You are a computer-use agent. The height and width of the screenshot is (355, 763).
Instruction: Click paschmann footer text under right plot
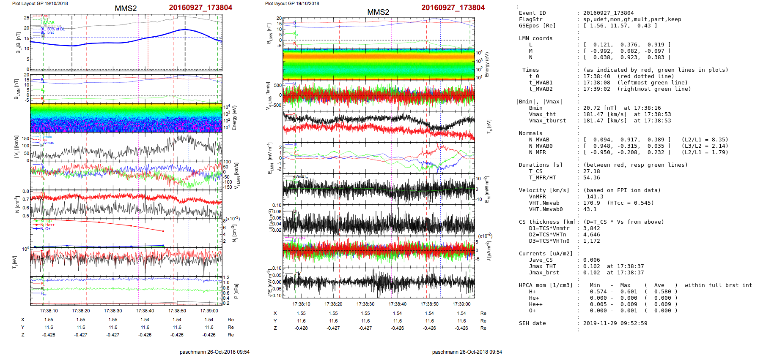click(467, 352)
